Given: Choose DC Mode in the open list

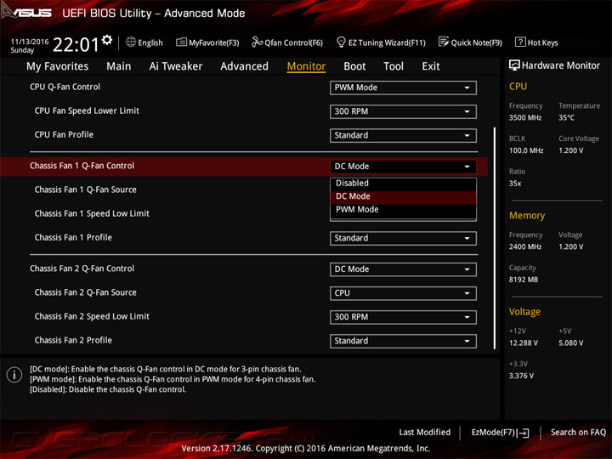Looking at the screenshot, I should point(403,196).
